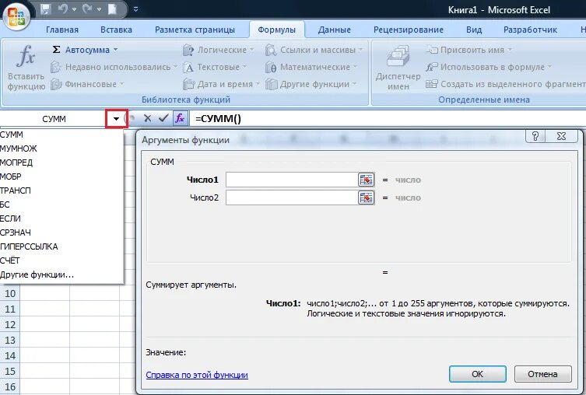Select МОБР from function list
586x395 pixels.
(61, 177)
